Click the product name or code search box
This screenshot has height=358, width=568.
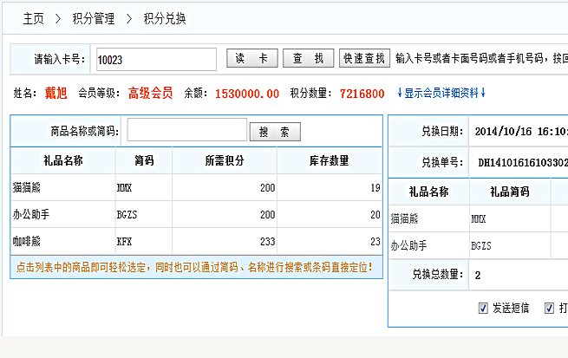click(186, 131)
